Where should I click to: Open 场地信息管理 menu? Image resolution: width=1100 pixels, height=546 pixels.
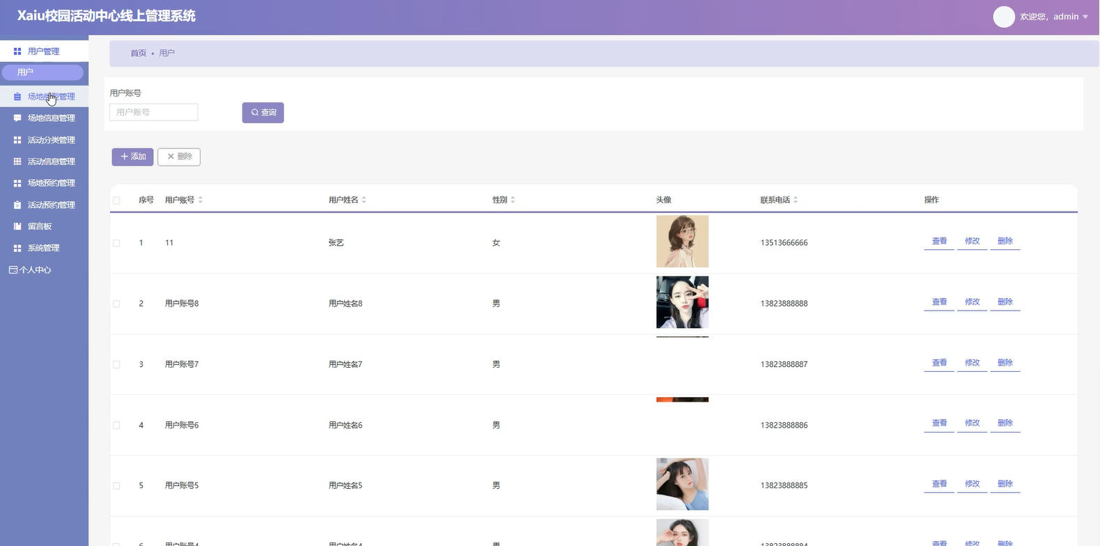(44, 118)
